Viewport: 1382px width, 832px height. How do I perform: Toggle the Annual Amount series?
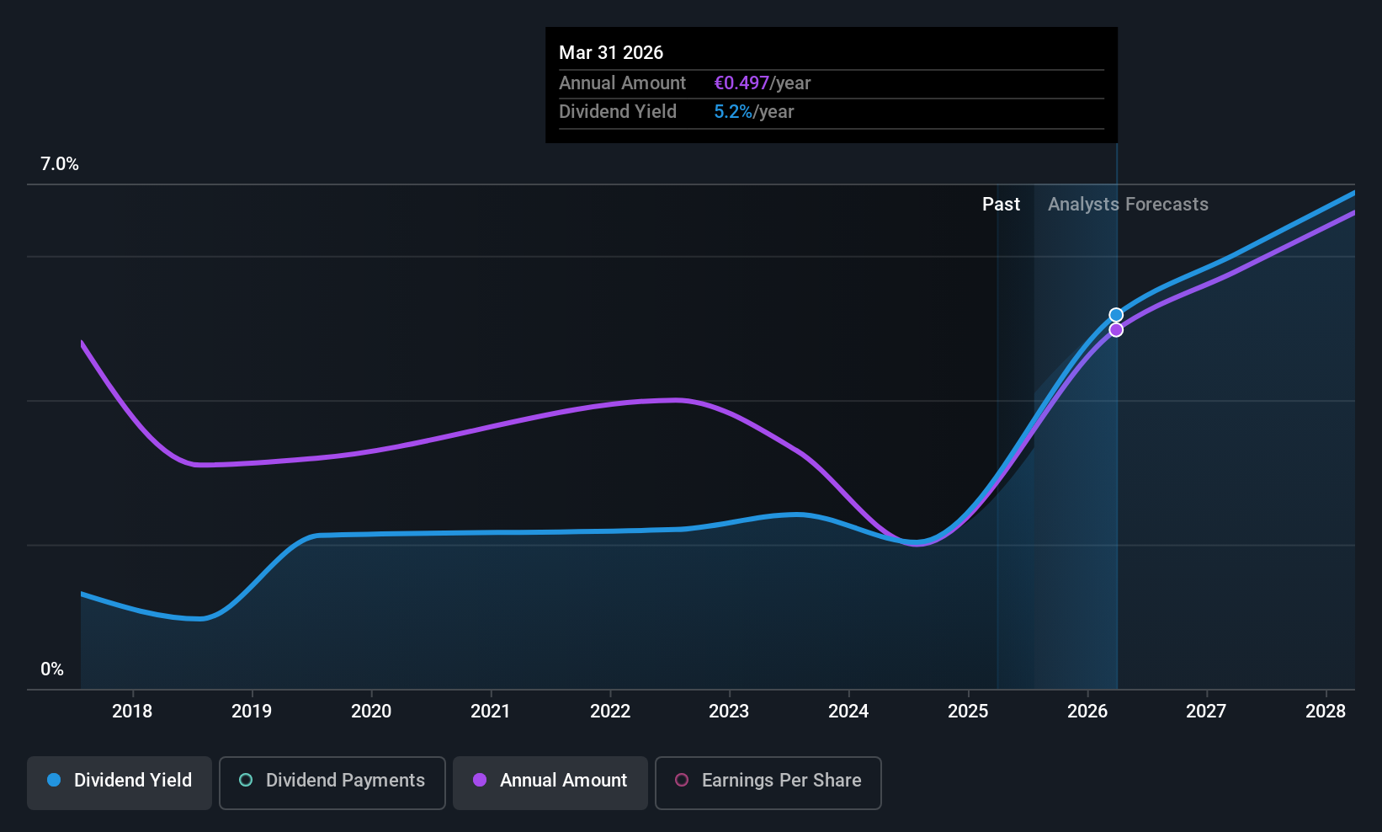[550, 782]
